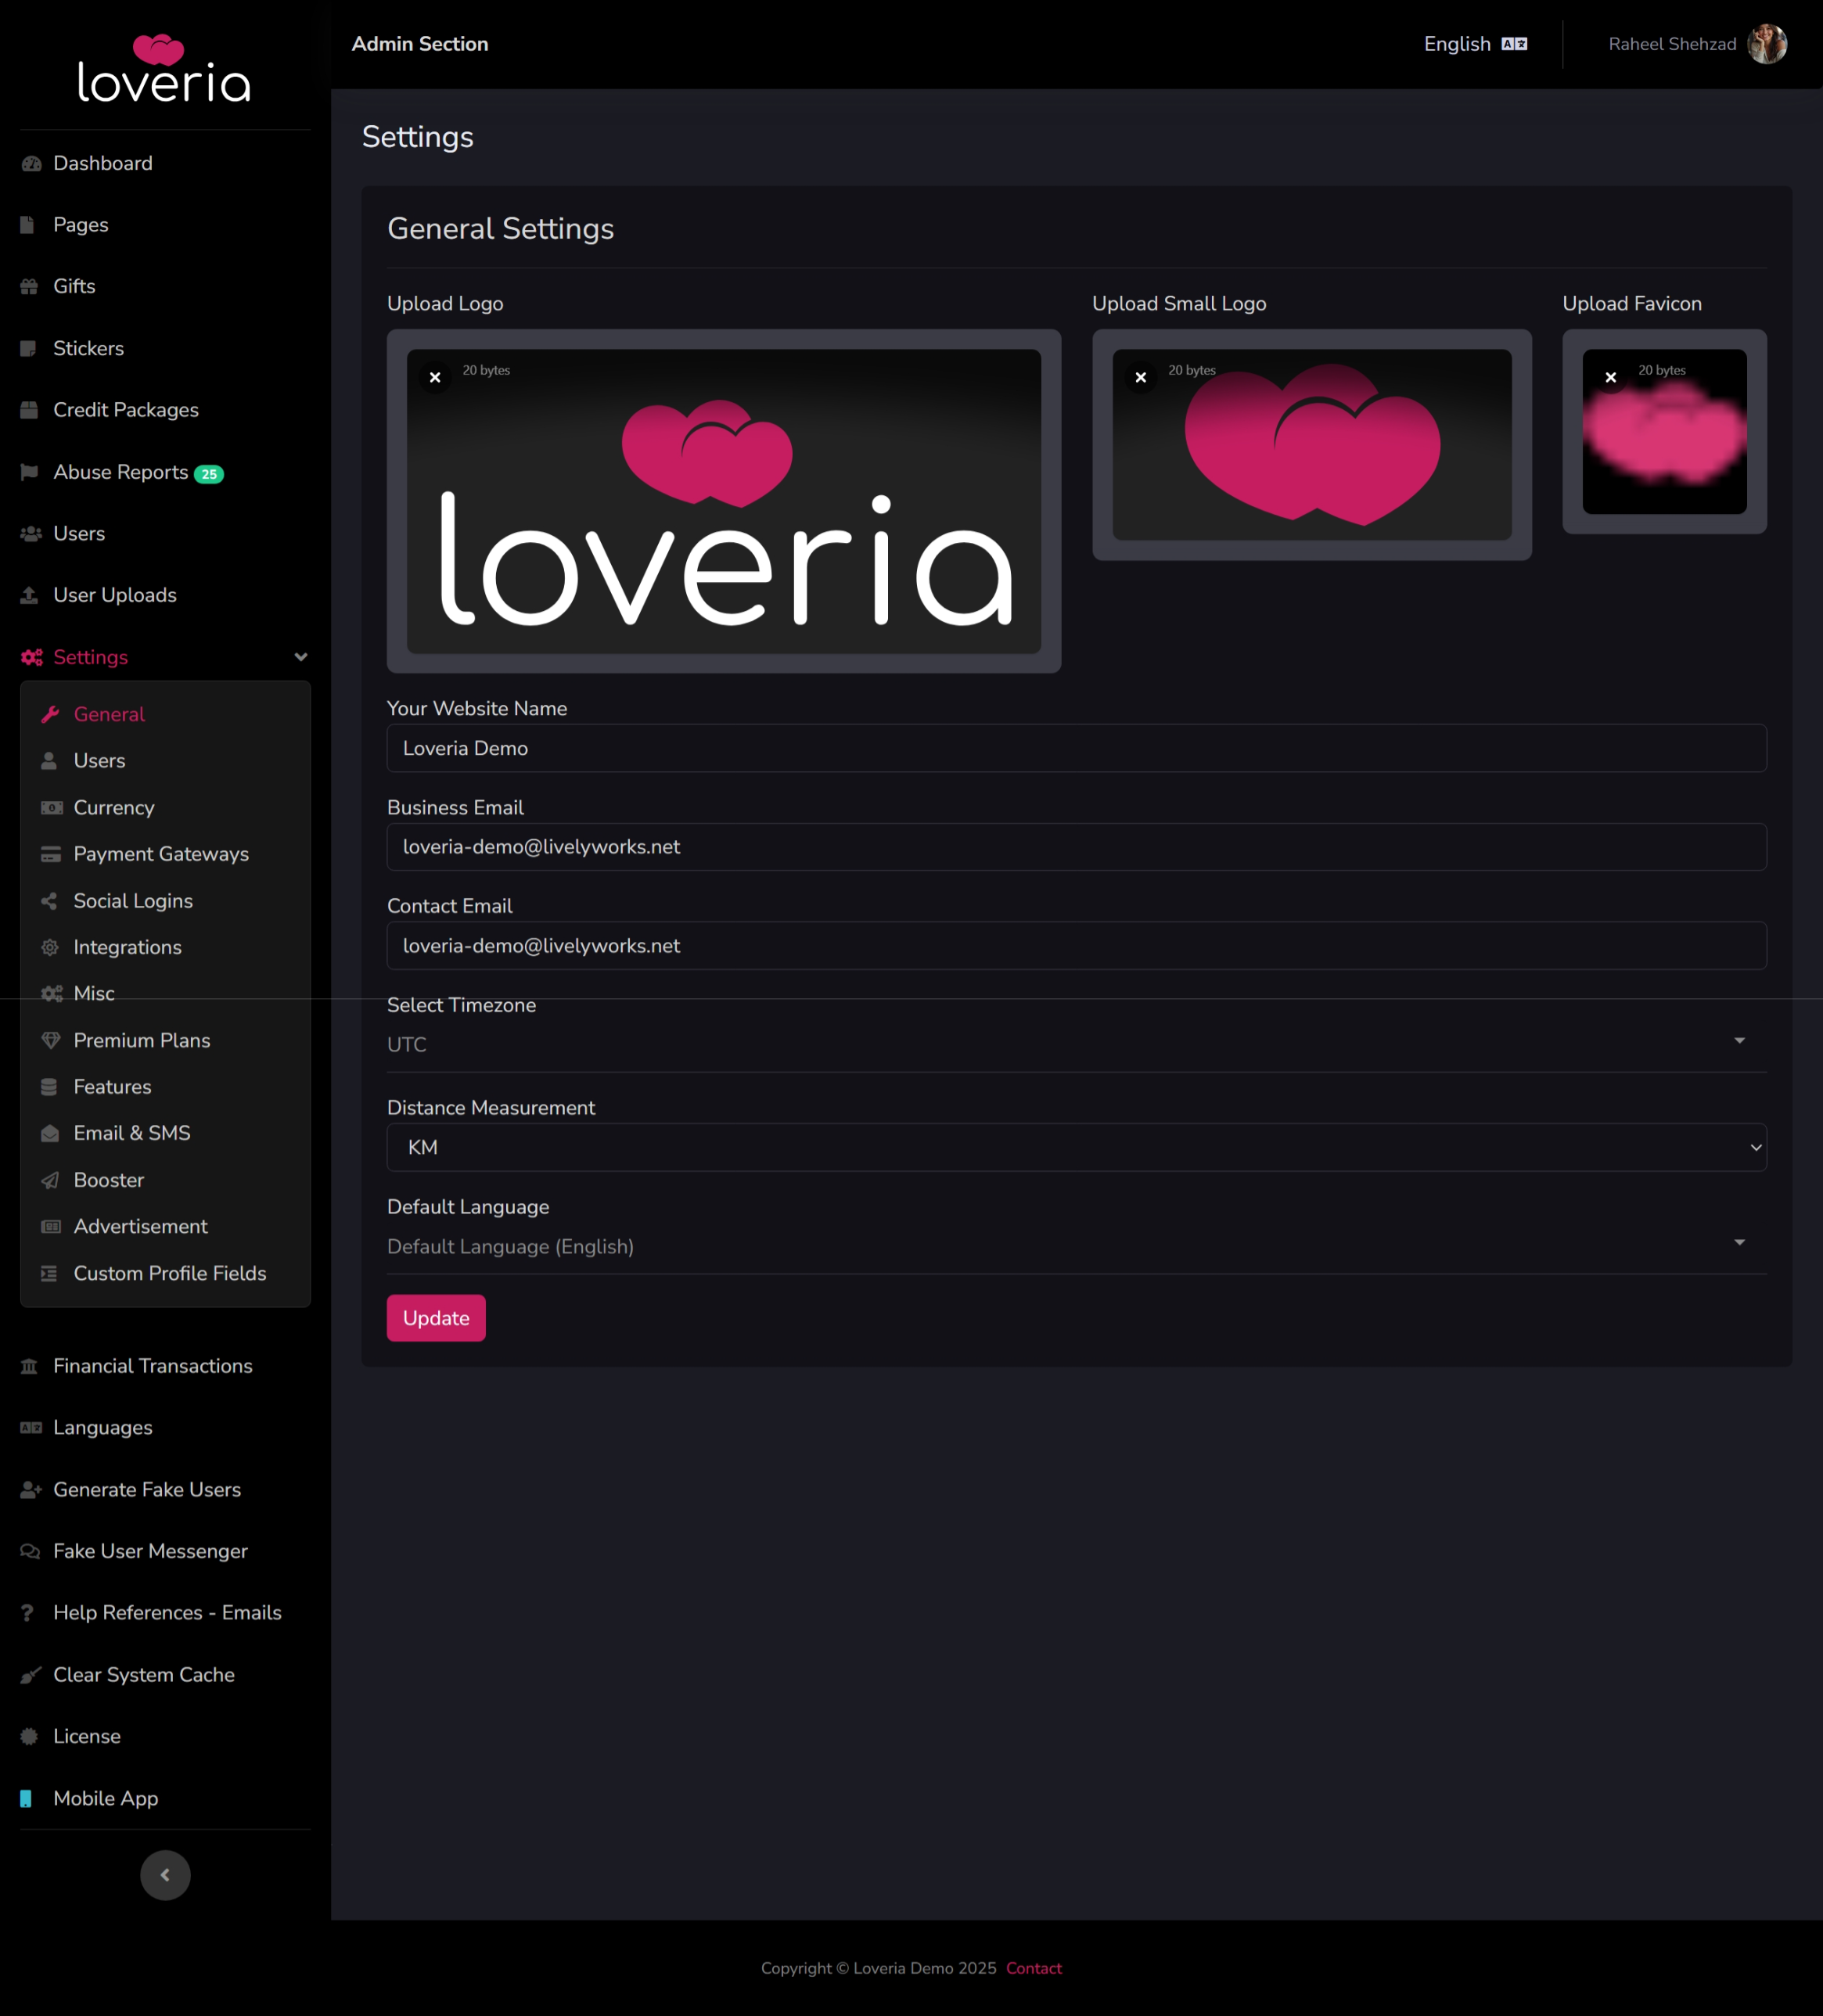
Task: Click the Premium Plans gem icon
Action: pyautogui.click(x=51, y=1040)
